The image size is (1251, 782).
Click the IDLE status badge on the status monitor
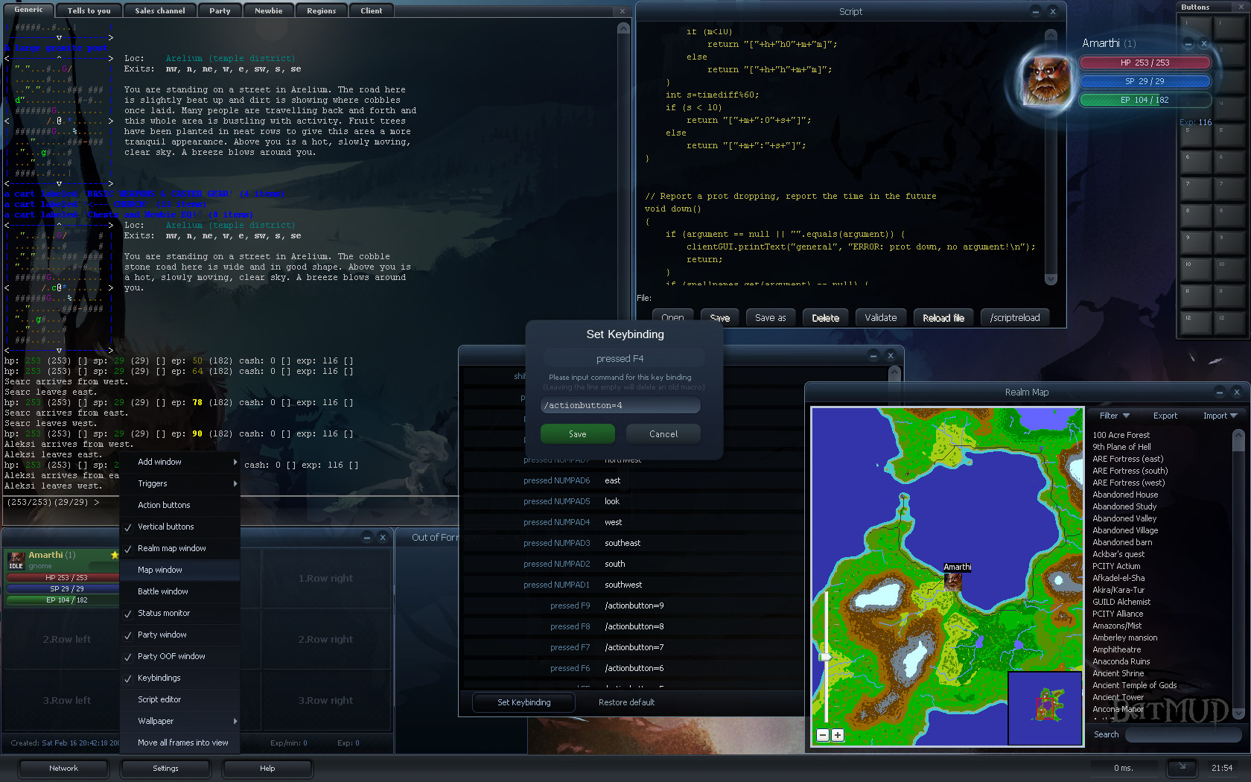(x=16, y=566)
